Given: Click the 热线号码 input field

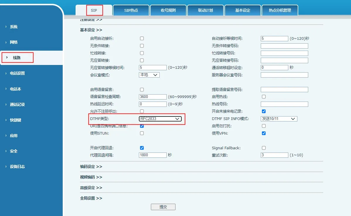Looking at the screenshot, I should (x=284, y=104).
